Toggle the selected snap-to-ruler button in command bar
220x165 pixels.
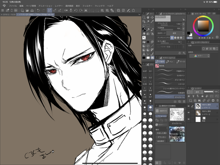click(x=49, y=10)
